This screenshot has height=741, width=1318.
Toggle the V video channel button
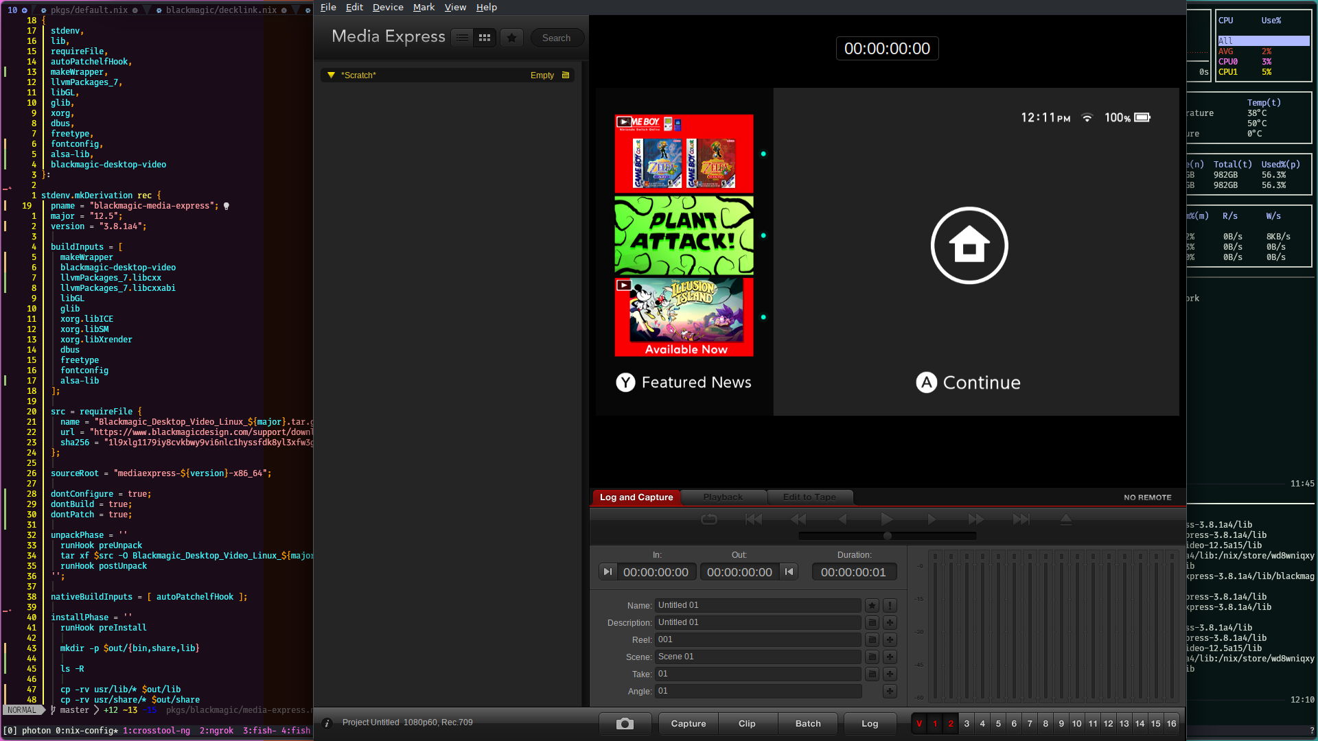click(919, 724)
